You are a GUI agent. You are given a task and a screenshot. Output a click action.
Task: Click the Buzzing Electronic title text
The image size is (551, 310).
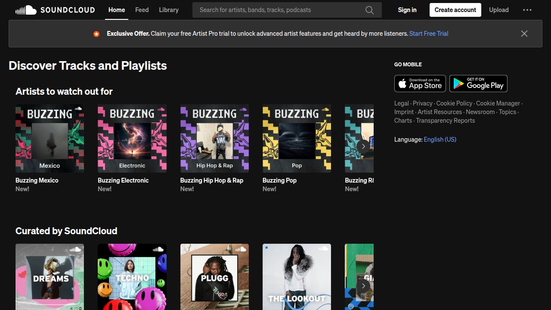123,180
